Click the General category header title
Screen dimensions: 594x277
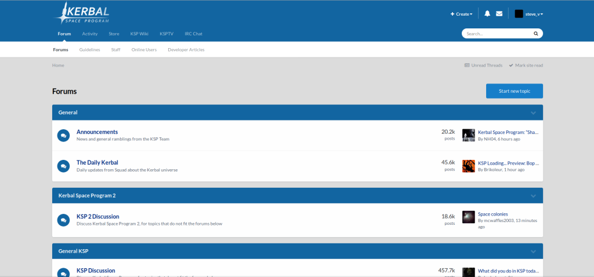tap(68, 112)
